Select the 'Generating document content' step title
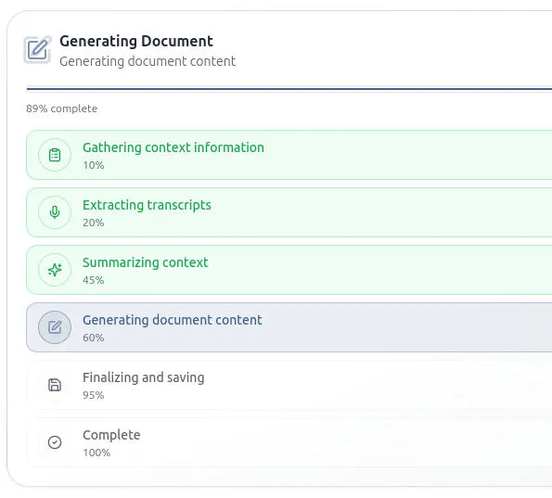Viewport: 552px width, 498px height. tap(173, 320)
